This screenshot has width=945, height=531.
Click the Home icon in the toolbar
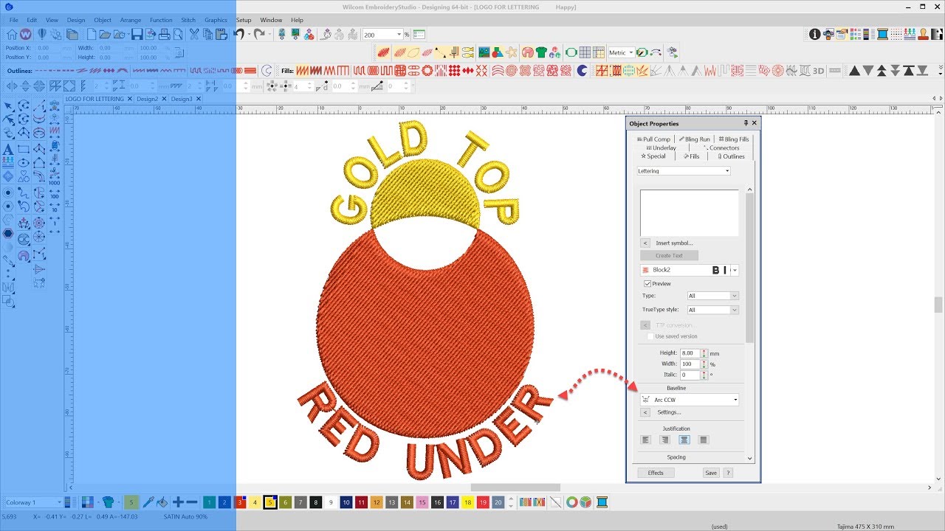(12, 34)
